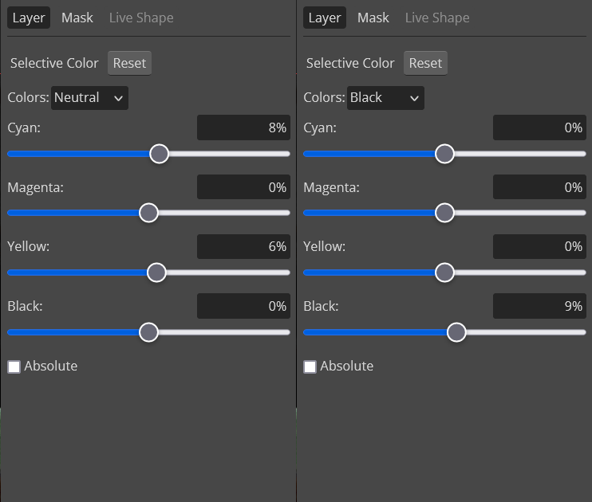Switch to Mask tab in the Black panel
592x502 pixels.
click(x=373, y=18)
